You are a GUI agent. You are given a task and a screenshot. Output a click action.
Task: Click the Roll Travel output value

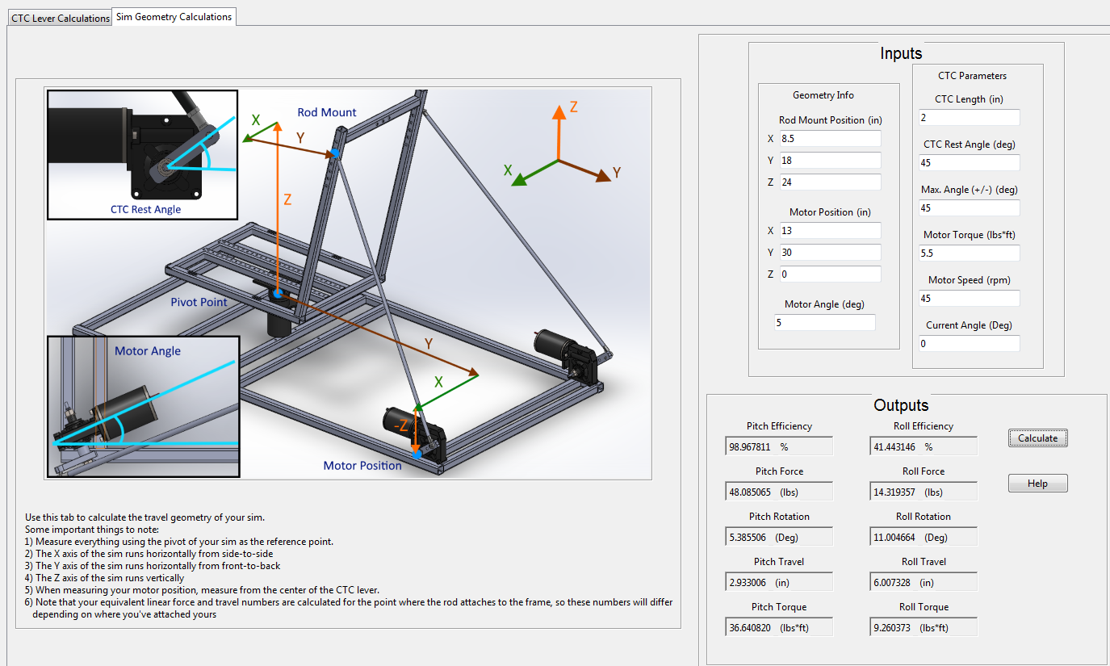pos(924,582)
